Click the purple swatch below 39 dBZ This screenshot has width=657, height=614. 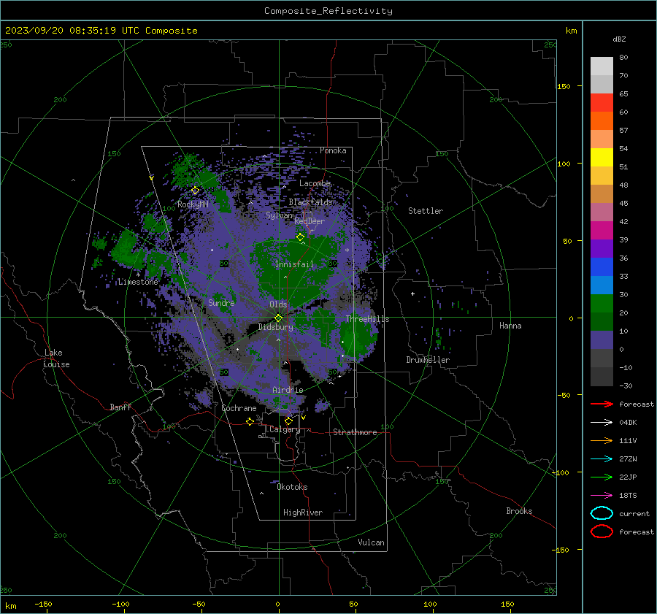(x=602, y=249)
